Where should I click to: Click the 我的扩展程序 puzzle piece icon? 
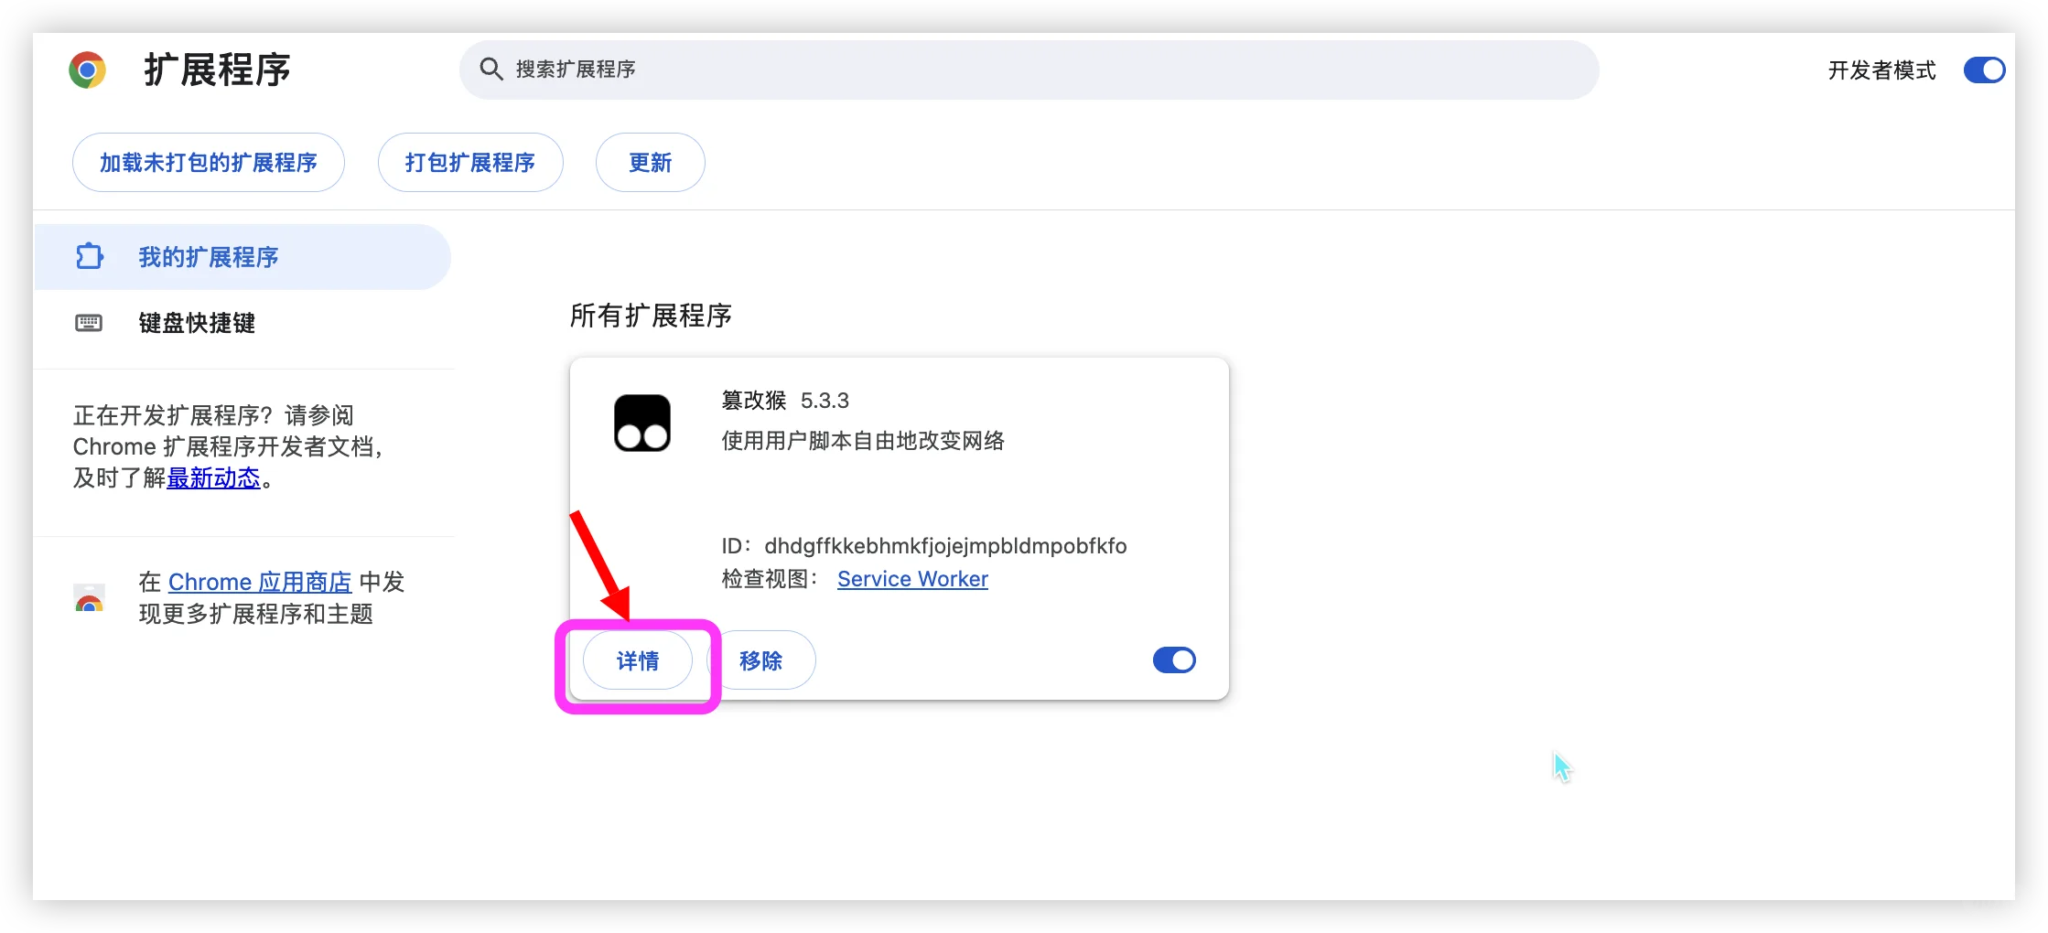point(90,257)
